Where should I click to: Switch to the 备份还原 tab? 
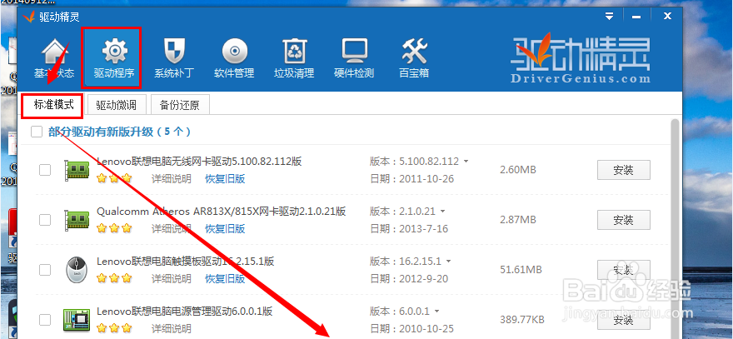pyautogui.click(x=180, y=105)
